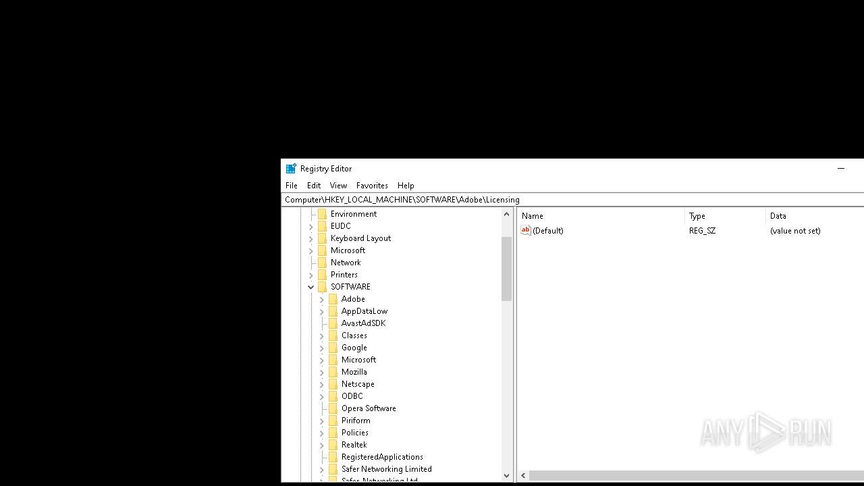864x486 pixels.
Task: Click the registry path address bar
Action: [x=572, y=200]
